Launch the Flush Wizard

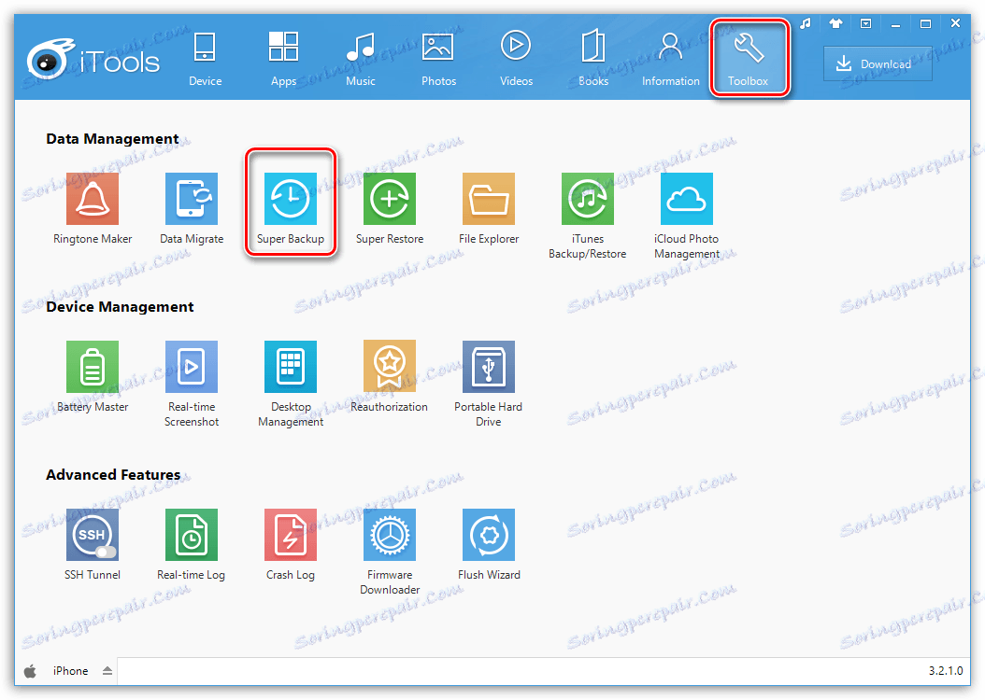pos(489,535)
